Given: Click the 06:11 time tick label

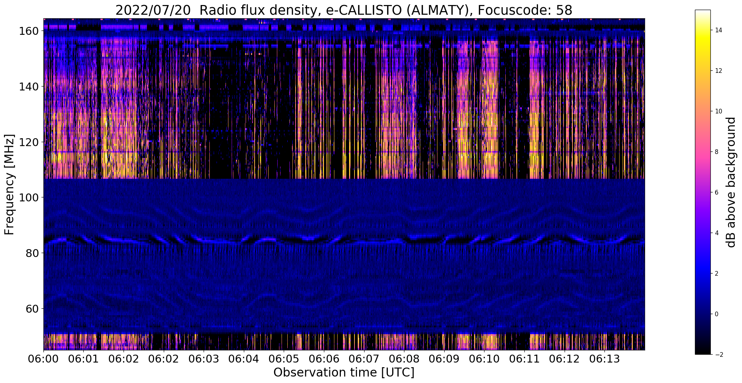Looking at the screenshot, I should (524, 359).
